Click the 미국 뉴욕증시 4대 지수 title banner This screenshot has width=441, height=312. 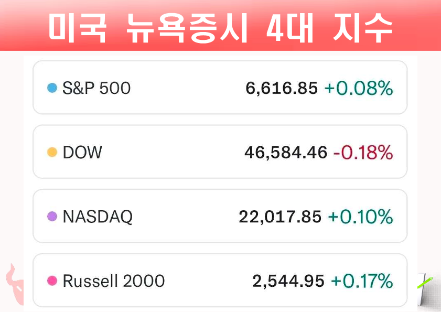coord(220,26)
